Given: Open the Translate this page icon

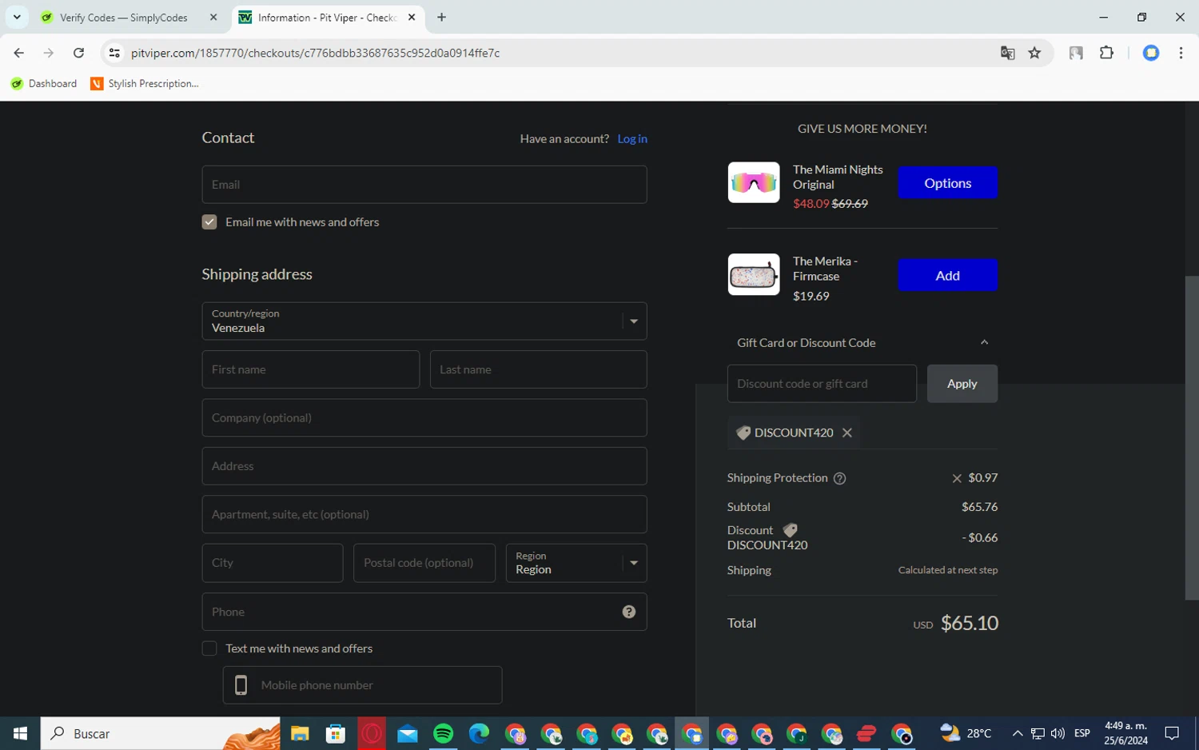Looking at the screenshot, I should 1007,53.
